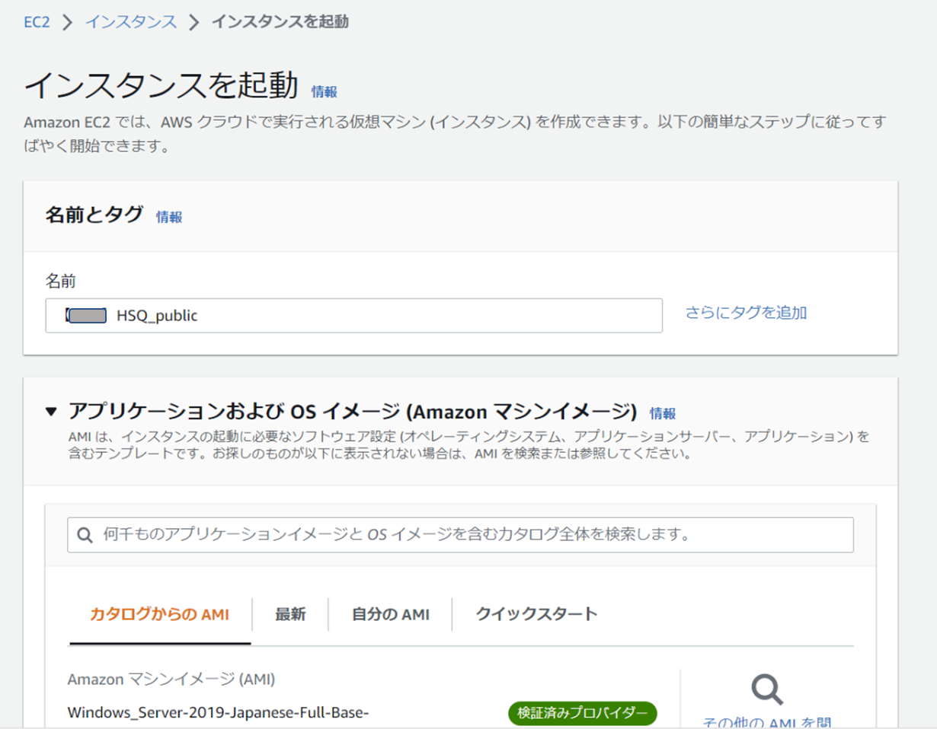Image resolution: width=937 pixels, height=729 pixels.
Task: Click the AMI catalog search field
Action: (x=460, y=535)
